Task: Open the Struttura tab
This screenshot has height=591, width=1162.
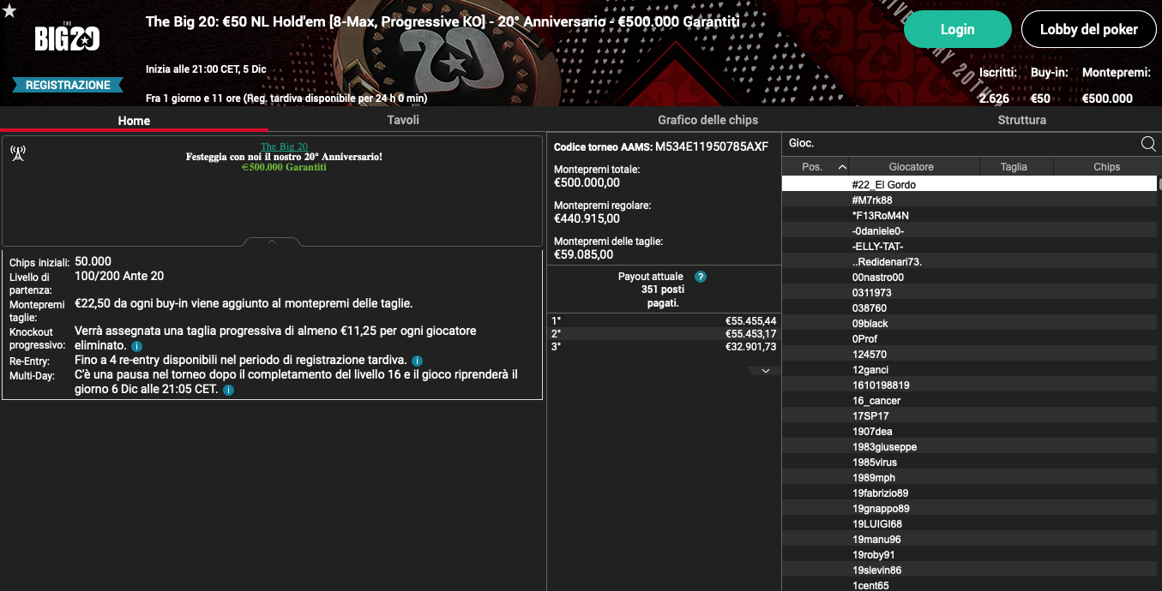Action: coord(1021,120)
